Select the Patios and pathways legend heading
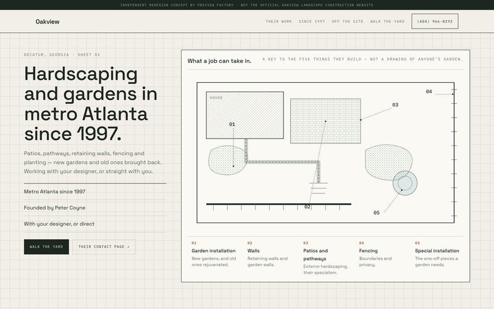Viewport: 494px width, 309px height. (x=316, y=255)
